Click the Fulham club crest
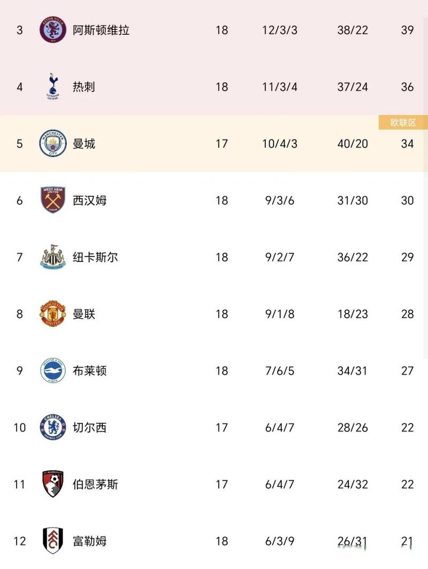Screen dimensions: 428x569 click(52, 541)
